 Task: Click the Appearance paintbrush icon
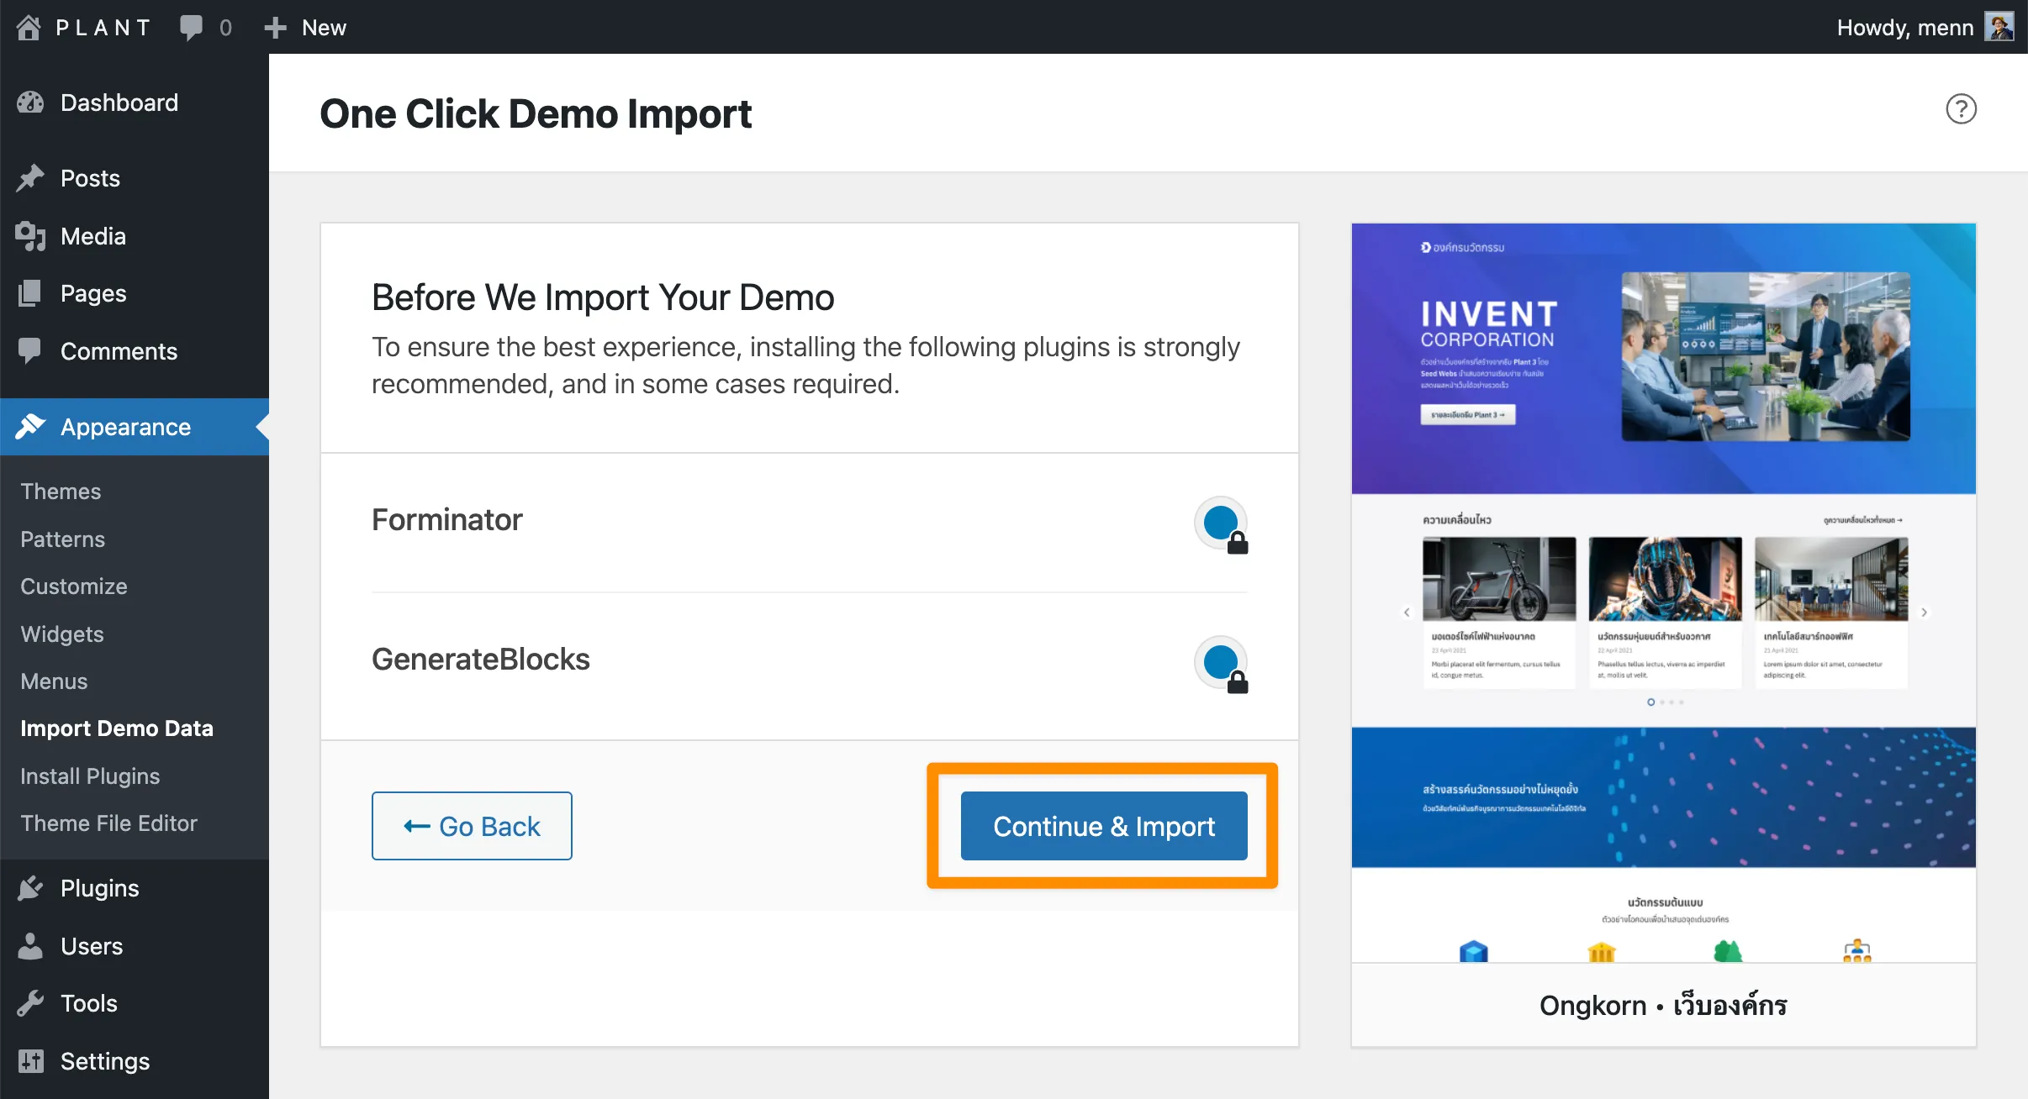tap(30, 427)
